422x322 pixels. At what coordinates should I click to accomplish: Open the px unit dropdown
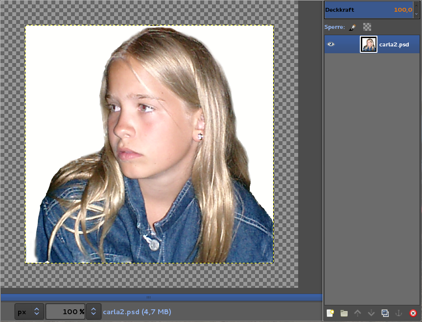click(29, 312)
